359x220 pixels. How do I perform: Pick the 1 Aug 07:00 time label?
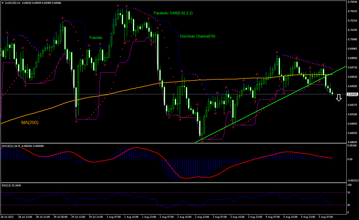(x=114, y=217)
